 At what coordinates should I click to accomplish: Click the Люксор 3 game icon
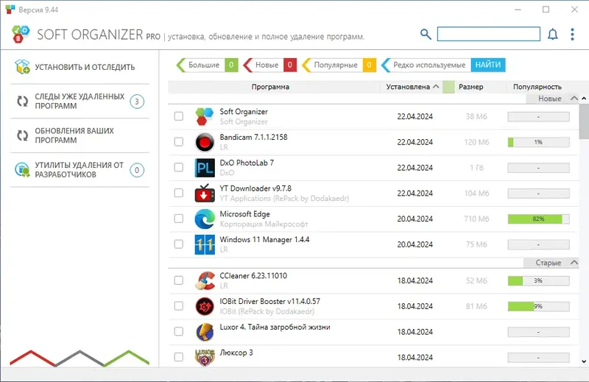pyautogui.click(x=205, y=357)
